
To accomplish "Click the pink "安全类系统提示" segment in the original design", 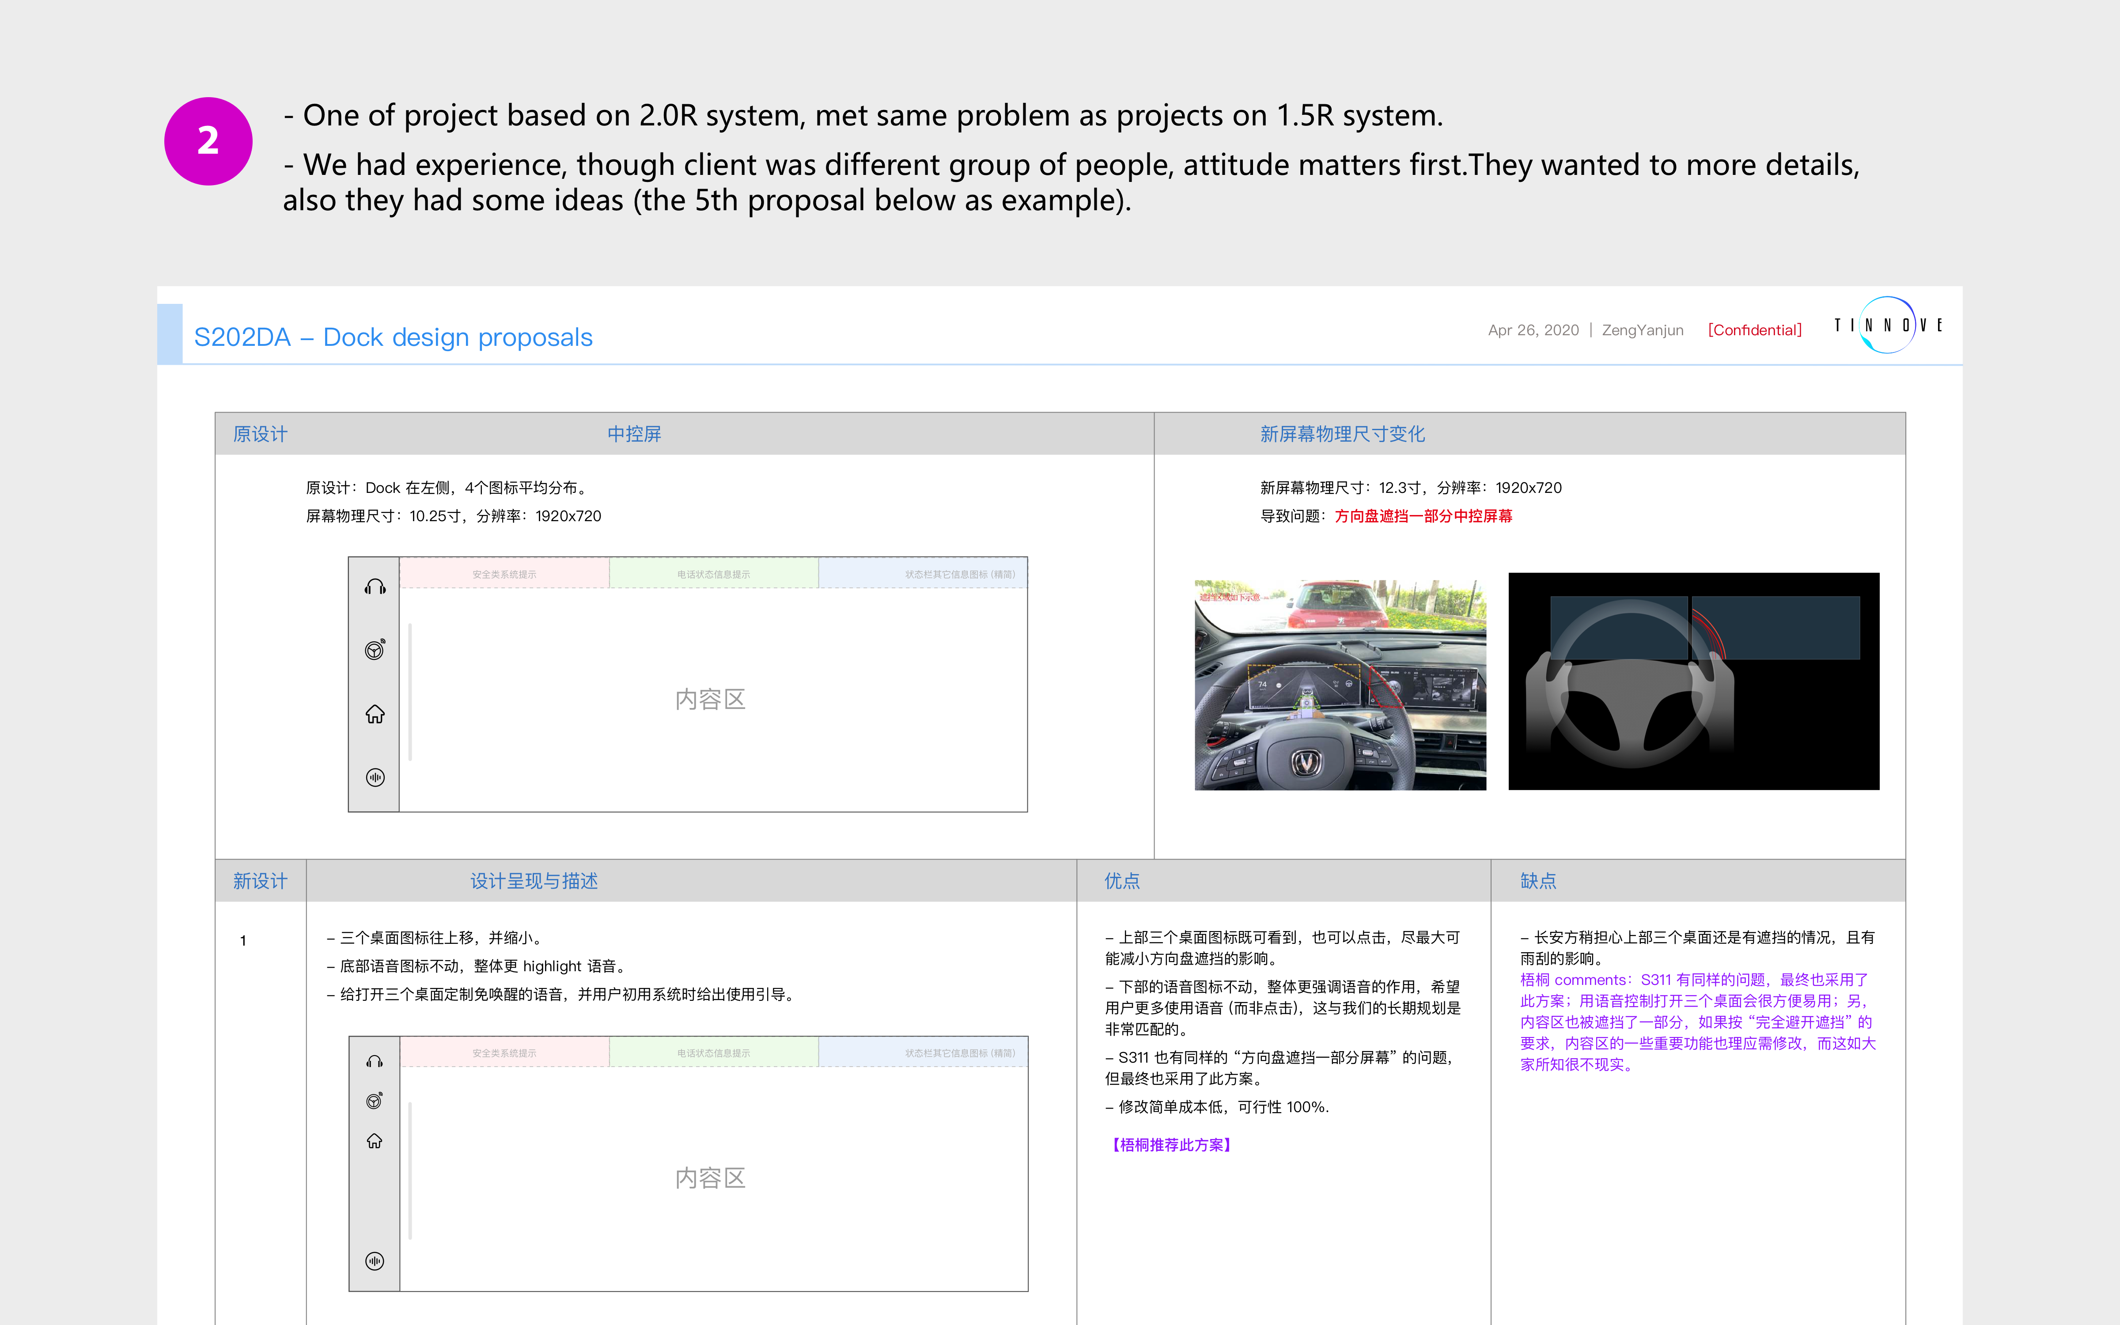I will [x=504, y=574].
